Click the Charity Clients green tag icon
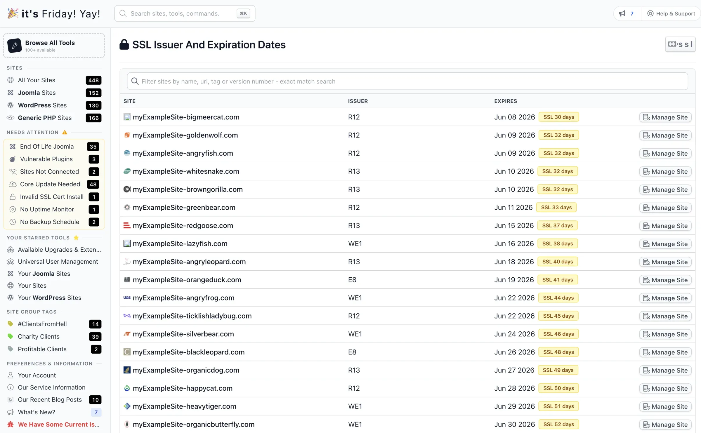 click(11, 336)
